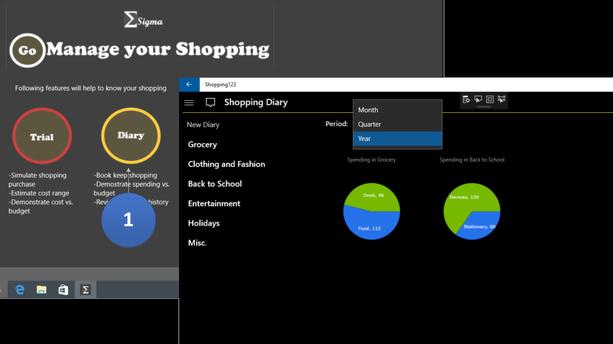Image resolution: width=613 pixels, height=344 pixels.
Task: Click the back arrow in Shopping123 window
Action: click(x=189, y=85)
